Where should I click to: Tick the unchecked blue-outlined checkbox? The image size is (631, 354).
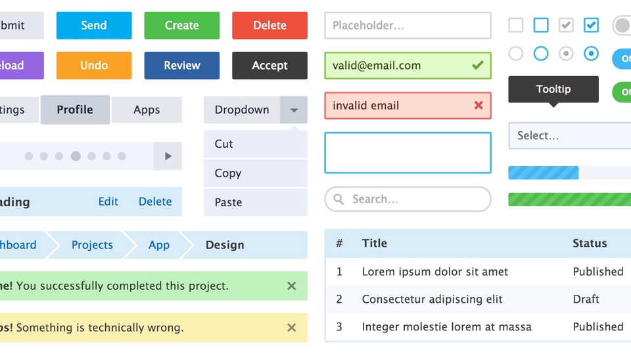tap(541, 25)
